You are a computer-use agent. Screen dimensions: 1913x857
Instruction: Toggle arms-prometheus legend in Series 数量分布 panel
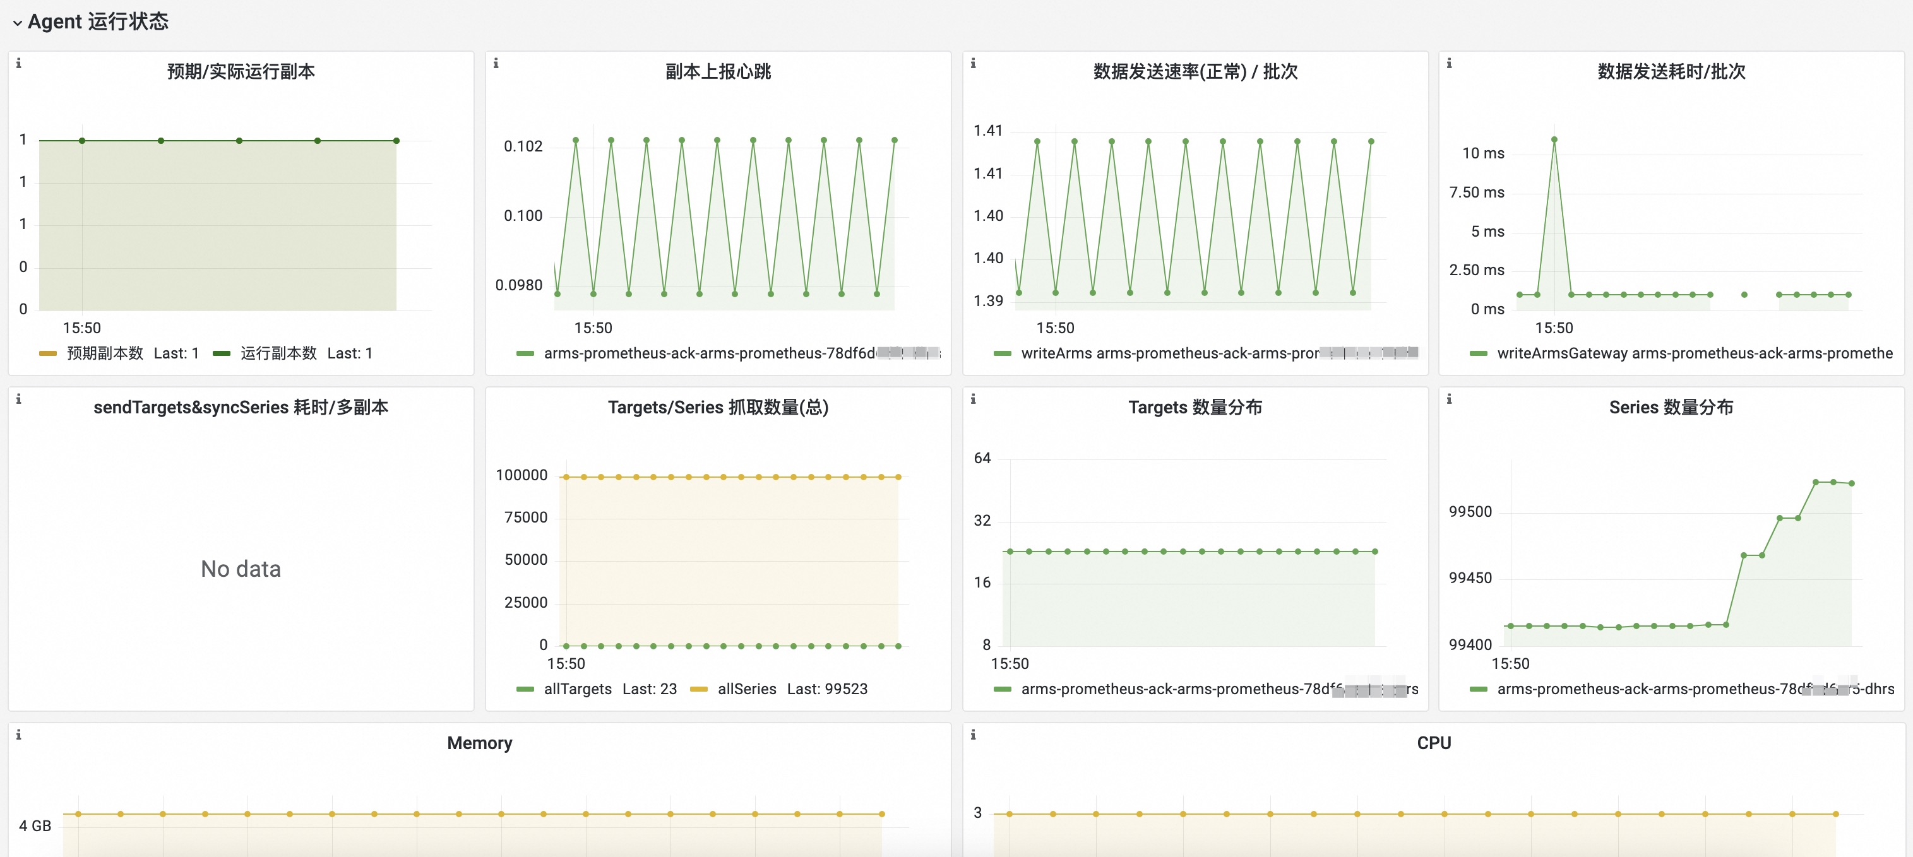tap(1695, 689)
